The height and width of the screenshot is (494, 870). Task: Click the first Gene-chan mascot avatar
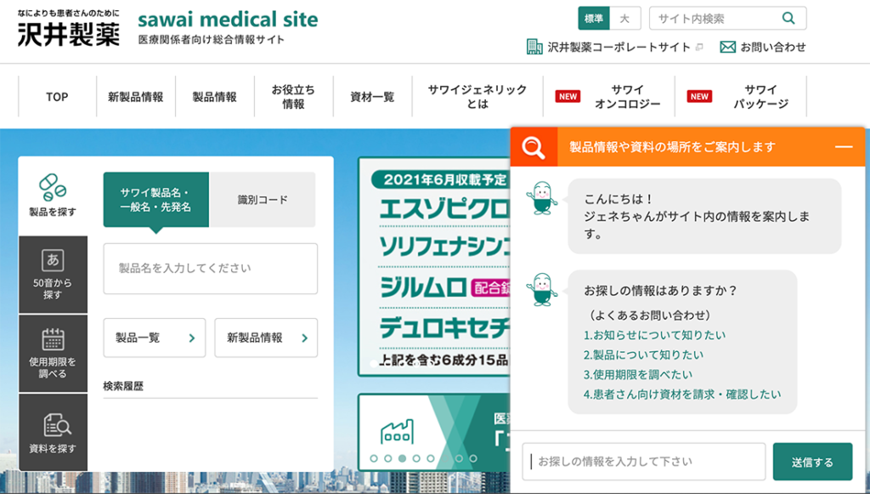pyautogui.click(x=541, y=197)
